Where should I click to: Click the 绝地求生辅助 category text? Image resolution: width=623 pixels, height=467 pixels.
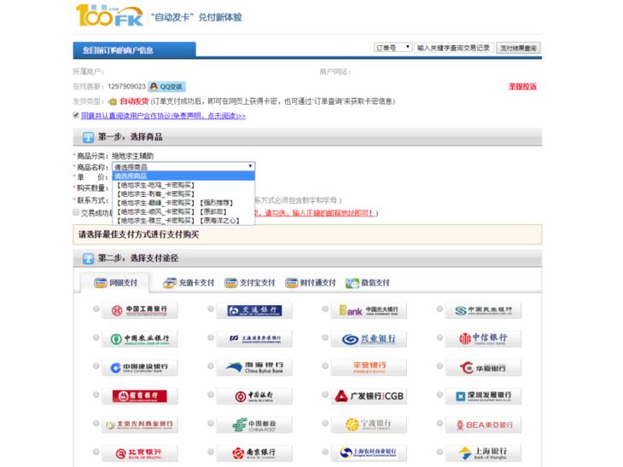(x=132, y=156)
